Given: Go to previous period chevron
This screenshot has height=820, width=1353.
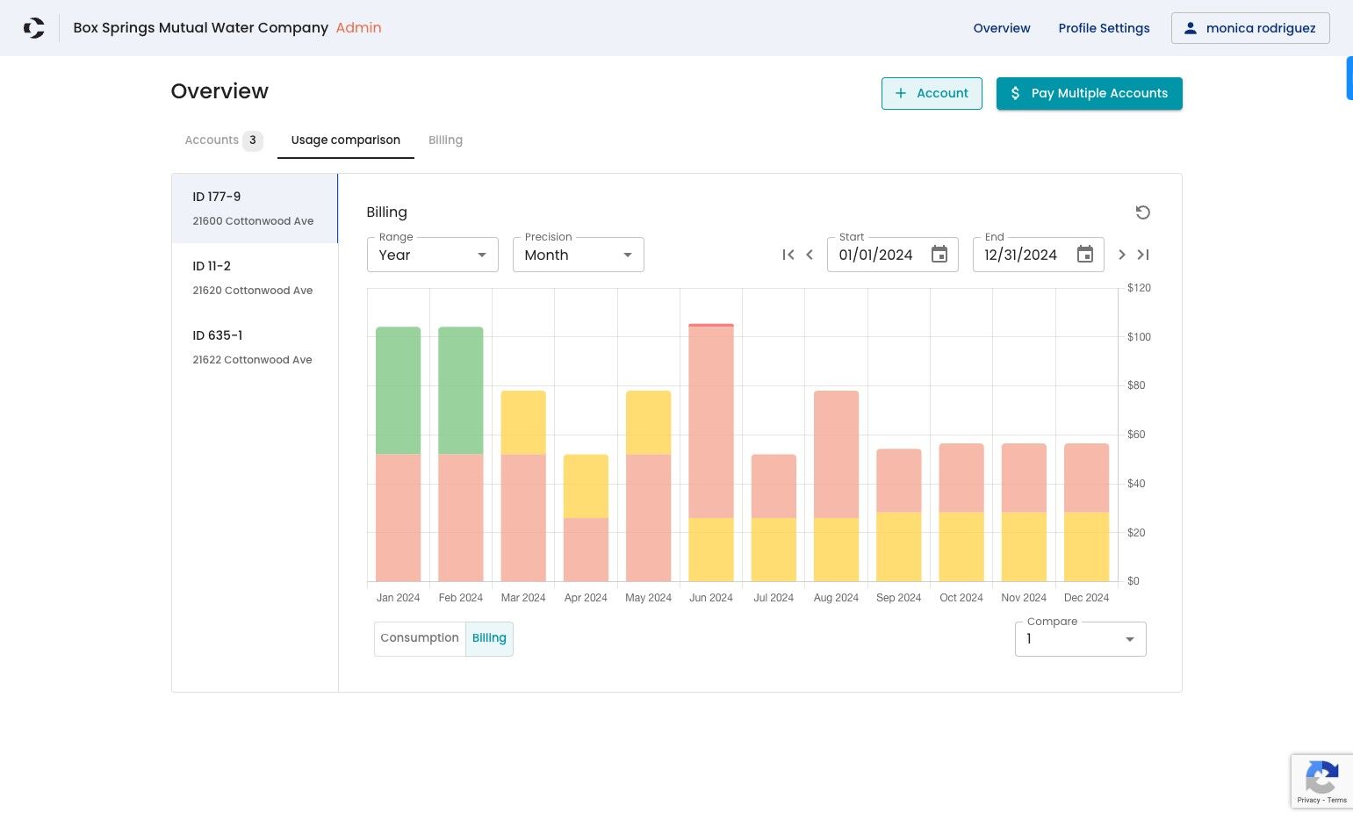Looking at the screenshot, I should [x=810, y=255].
